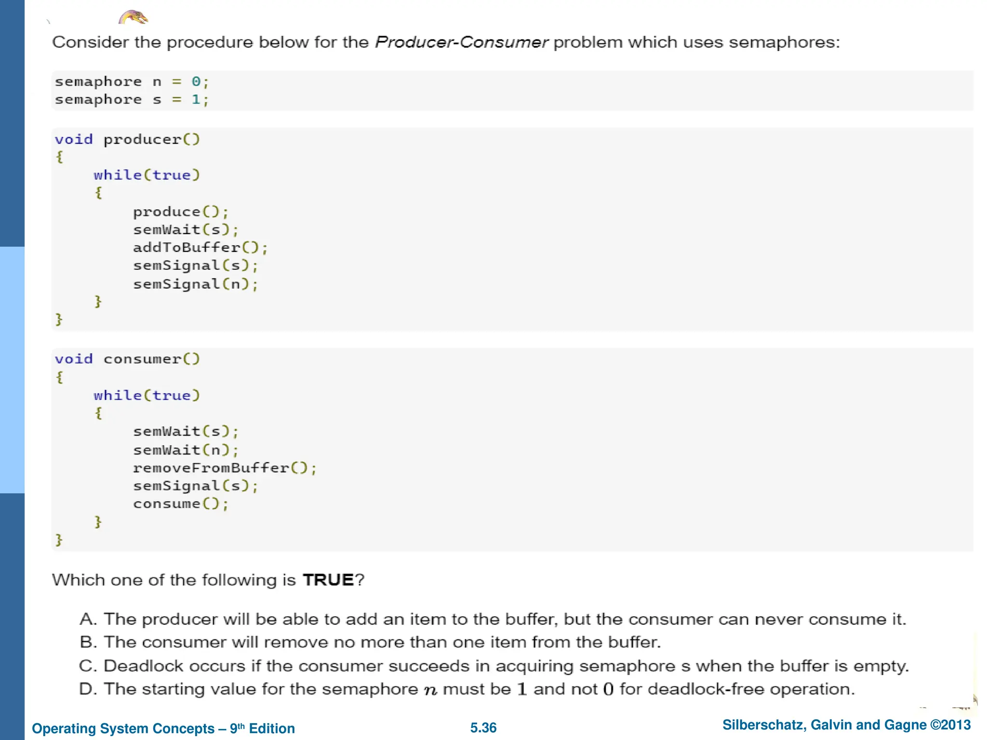Click the 'void producer()' declaration
This screenshot has height=740, width=987.
coord(127,139)
